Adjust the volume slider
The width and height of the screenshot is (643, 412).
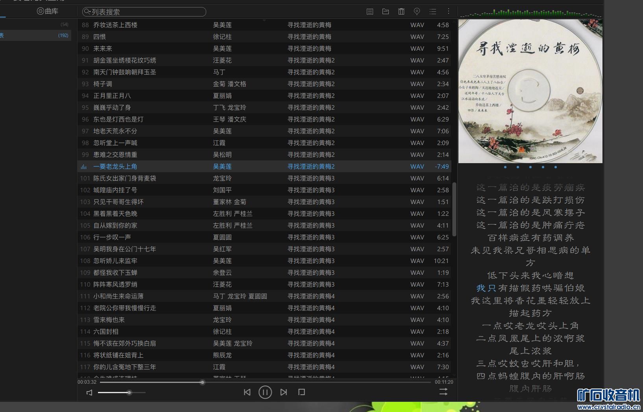point(122,392)
